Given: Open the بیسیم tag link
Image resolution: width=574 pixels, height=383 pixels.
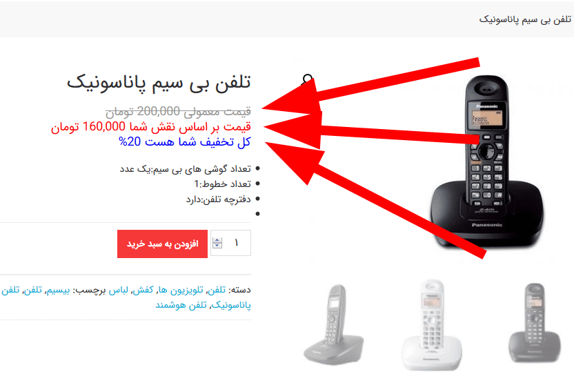Looking at the screenshot, I should 58,290.
